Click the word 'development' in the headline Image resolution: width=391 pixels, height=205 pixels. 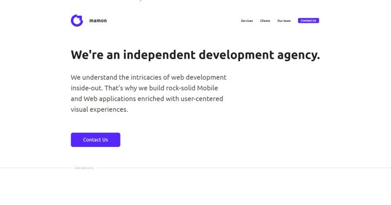click(x=236, y=55)
